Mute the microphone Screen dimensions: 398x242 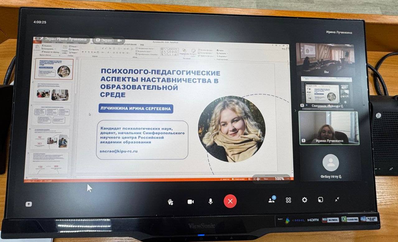point(210,201)
